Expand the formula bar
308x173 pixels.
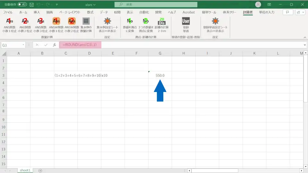(x=304, y=45)
